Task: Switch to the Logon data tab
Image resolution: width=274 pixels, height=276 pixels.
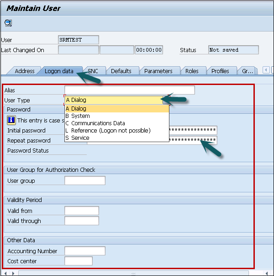Action: tap(59, 71)
